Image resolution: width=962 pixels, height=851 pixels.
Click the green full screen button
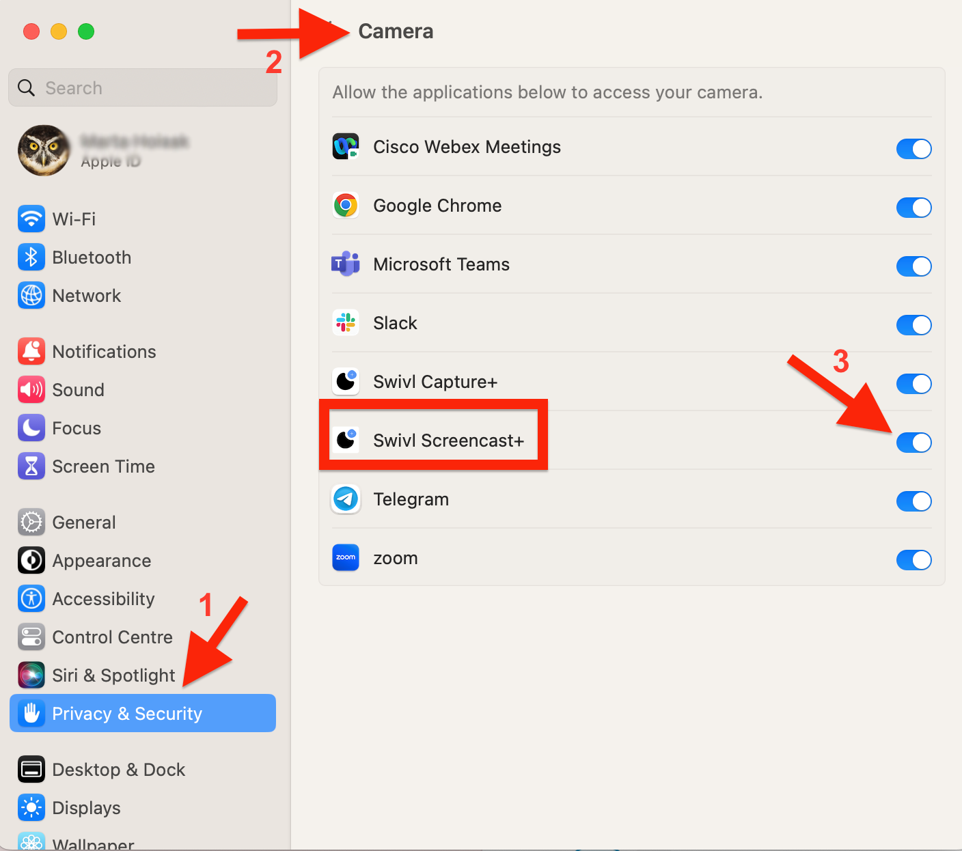[x=86, y=31]
